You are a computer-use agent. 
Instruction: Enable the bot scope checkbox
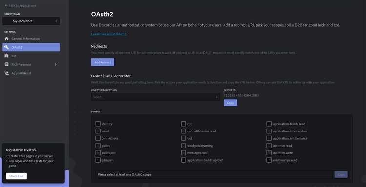pyautogui.click(x=183, y=138)
